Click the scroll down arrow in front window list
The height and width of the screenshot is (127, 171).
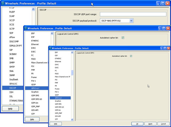[x=72, y=119]
